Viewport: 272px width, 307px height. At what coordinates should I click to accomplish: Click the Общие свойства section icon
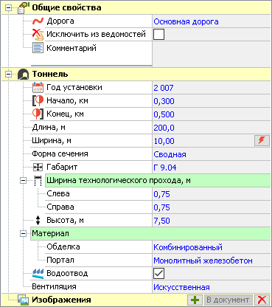[24, 7]
